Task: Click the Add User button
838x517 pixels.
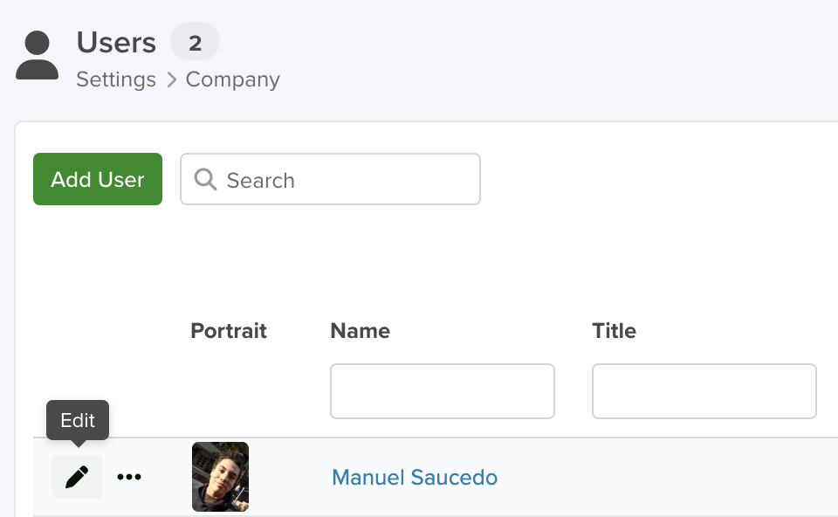Action: pos(98,179)
